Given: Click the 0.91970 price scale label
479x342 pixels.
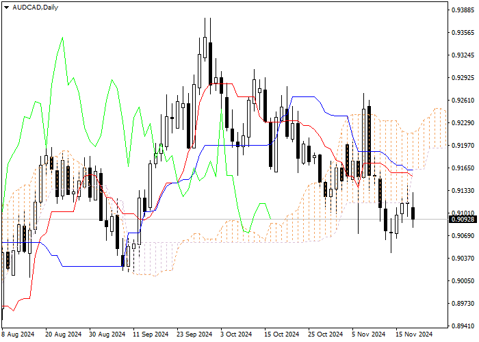Looking at the screenshot, I should coord(463,145).
